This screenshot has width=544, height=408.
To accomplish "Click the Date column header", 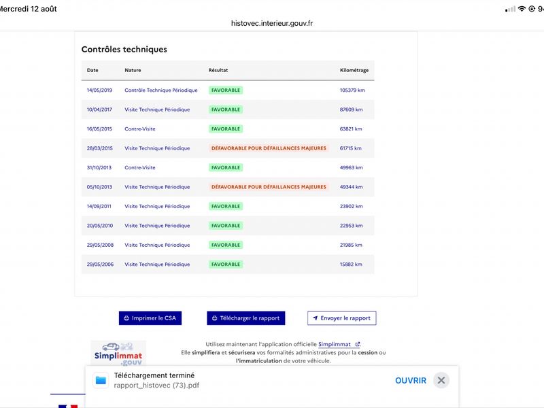I will (x=92, y=70).
